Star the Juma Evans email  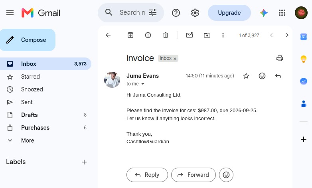(246, 76)
